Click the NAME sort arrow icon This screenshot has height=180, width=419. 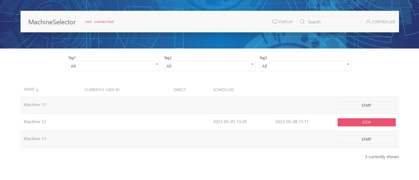click(x=37, y=90)
